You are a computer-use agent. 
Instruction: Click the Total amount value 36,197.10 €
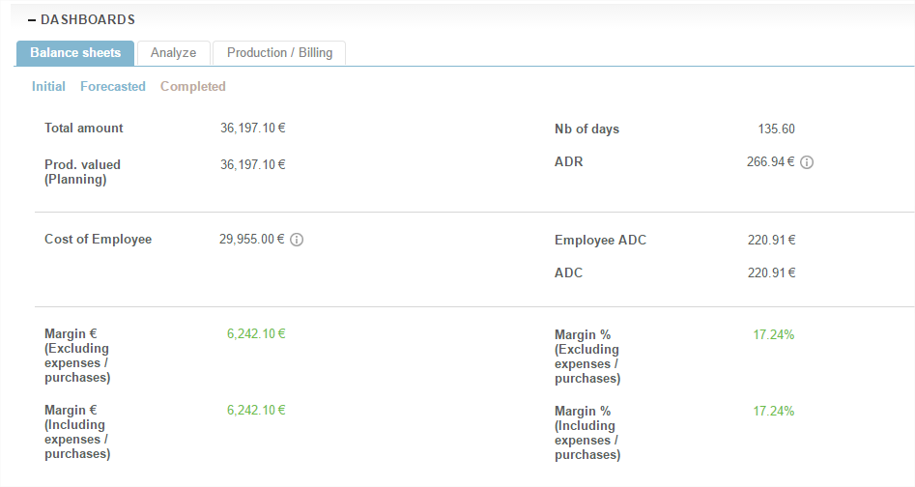tap(252, 129)
